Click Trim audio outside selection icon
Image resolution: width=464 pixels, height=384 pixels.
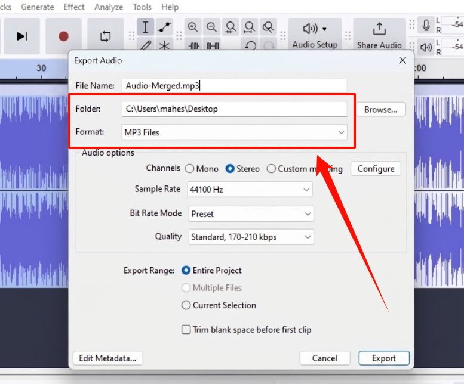click(194, 45)
